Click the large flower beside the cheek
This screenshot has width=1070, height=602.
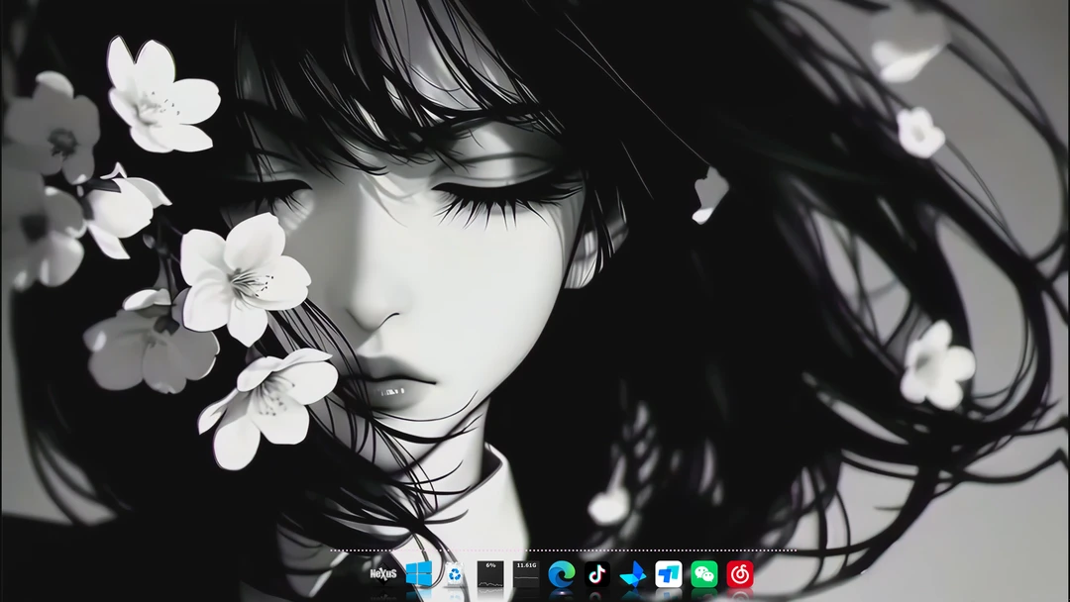[x=242, y=277]
